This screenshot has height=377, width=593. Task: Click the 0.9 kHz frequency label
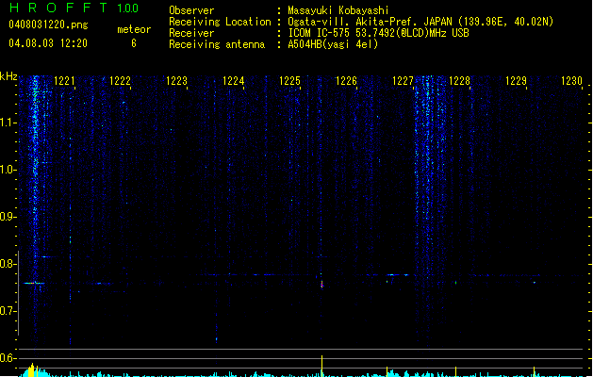pos(8,217)
